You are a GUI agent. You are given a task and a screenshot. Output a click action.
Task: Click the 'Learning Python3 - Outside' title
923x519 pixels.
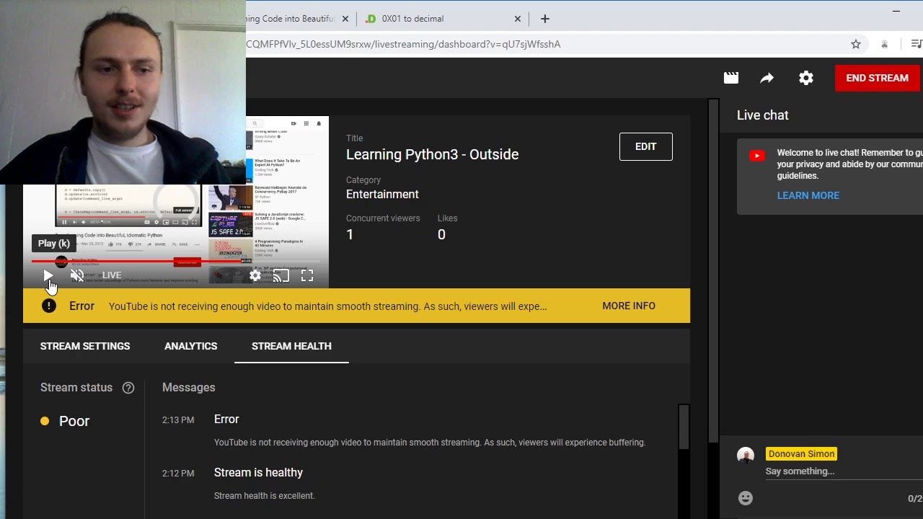click(432, 154)
